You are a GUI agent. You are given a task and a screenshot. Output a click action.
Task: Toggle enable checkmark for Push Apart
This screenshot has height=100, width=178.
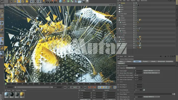[136, 14]
